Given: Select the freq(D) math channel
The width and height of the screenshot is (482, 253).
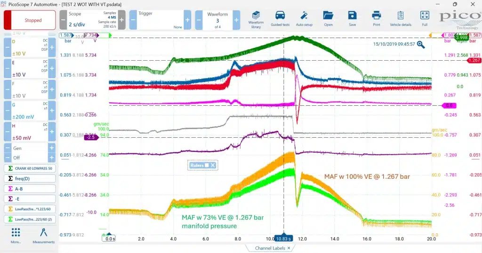Looking at the screenshot, I should tap(30, 178).
